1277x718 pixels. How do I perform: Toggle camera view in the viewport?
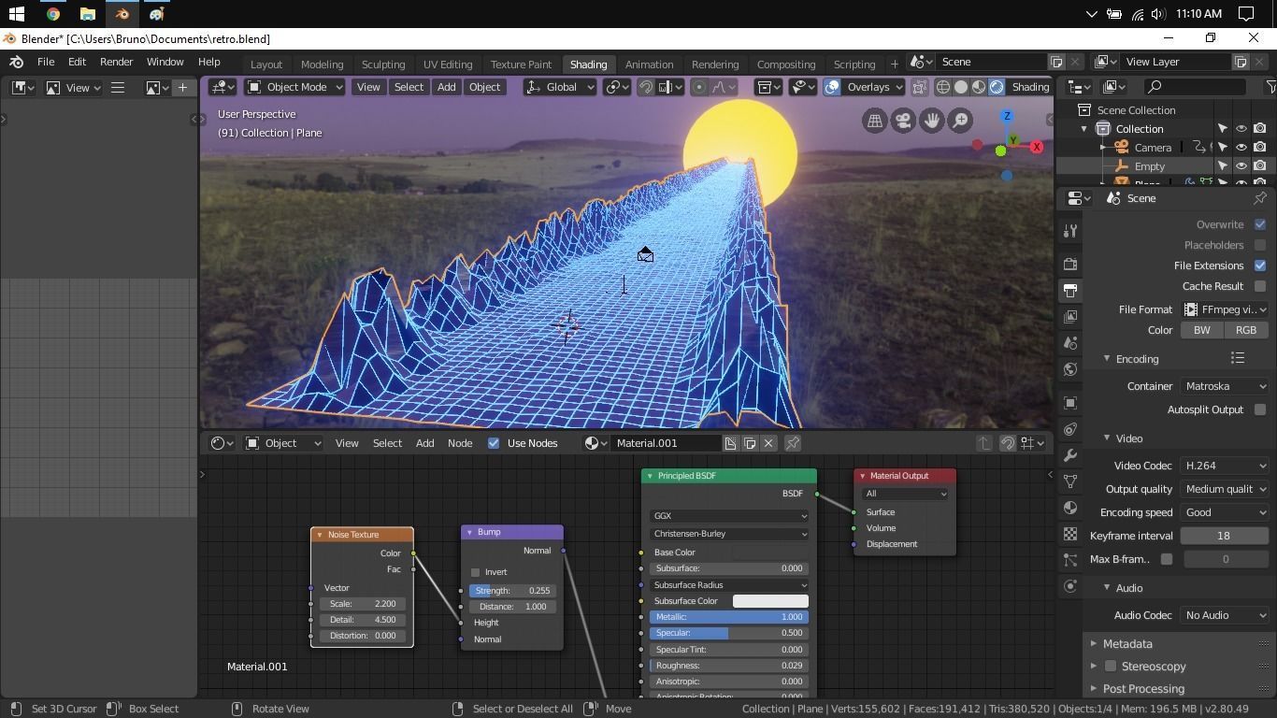pos(903,121)
